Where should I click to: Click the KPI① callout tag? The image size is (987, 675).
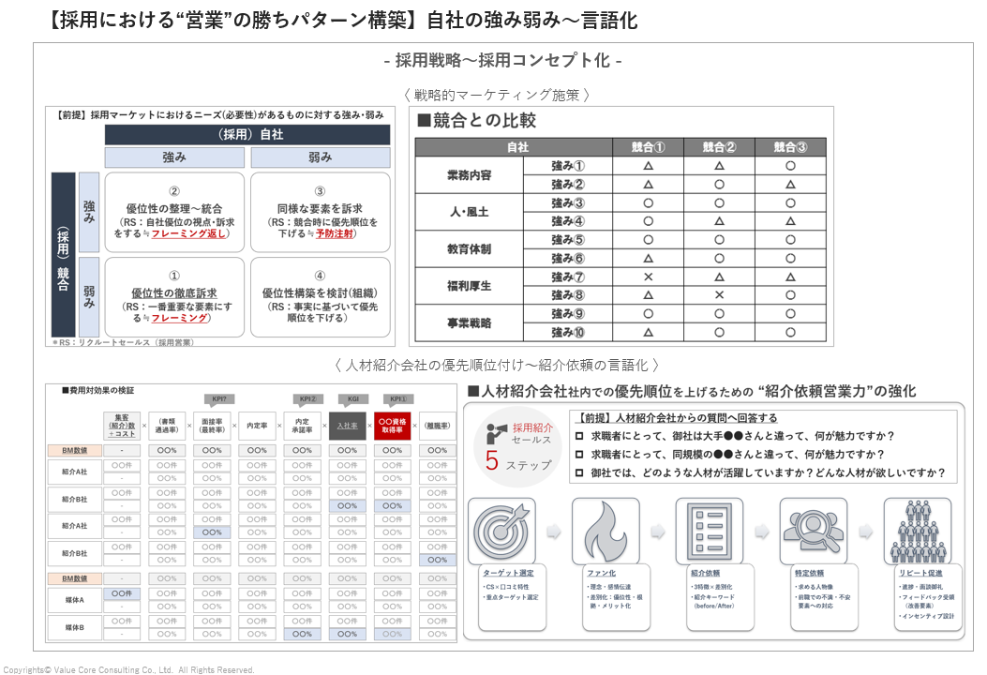(x=397, y=398)
